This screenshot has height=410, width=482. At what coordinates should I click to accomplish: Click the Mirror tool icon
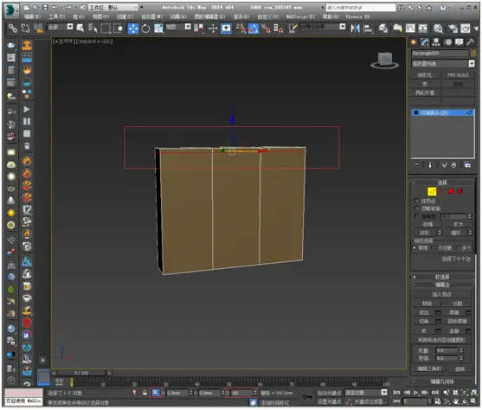[x=355, y=29]
